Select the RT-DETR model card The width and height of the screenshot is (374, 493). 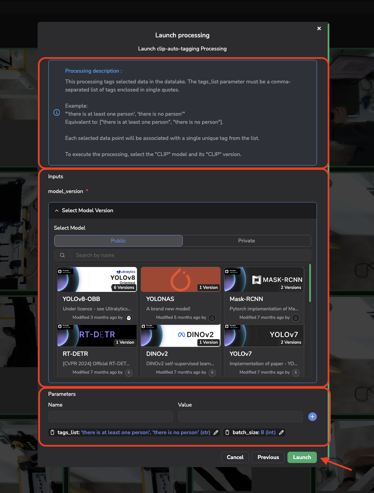point(97,350)
